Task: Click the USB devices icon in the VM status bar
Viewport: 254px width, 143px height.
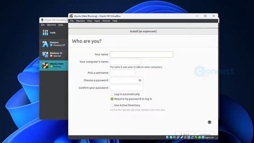Action: point(182,137)
